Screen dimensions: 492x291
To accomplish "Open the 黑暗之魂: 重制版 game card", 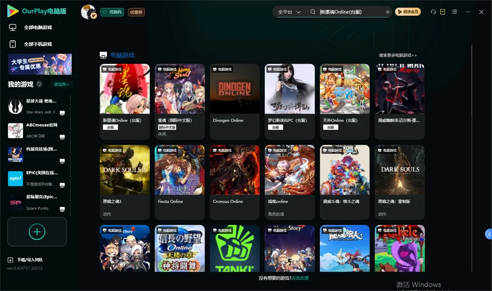I will (x=400, y=182).
